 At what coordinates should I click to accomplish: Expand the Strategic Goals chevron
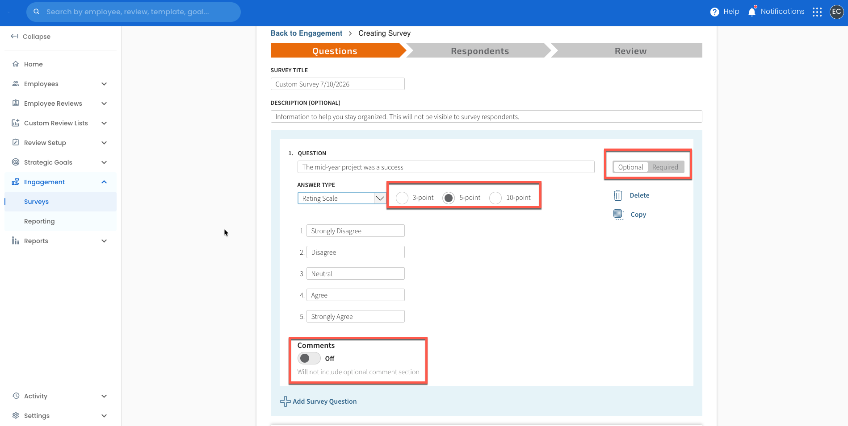[104, 162]
